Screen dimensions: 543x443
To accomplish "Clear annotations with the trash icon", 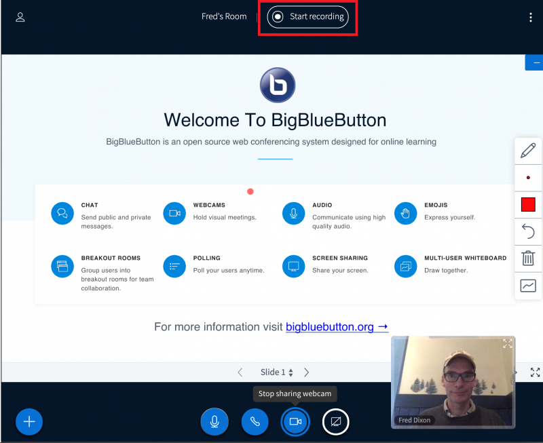I will [x=528, y=258].
